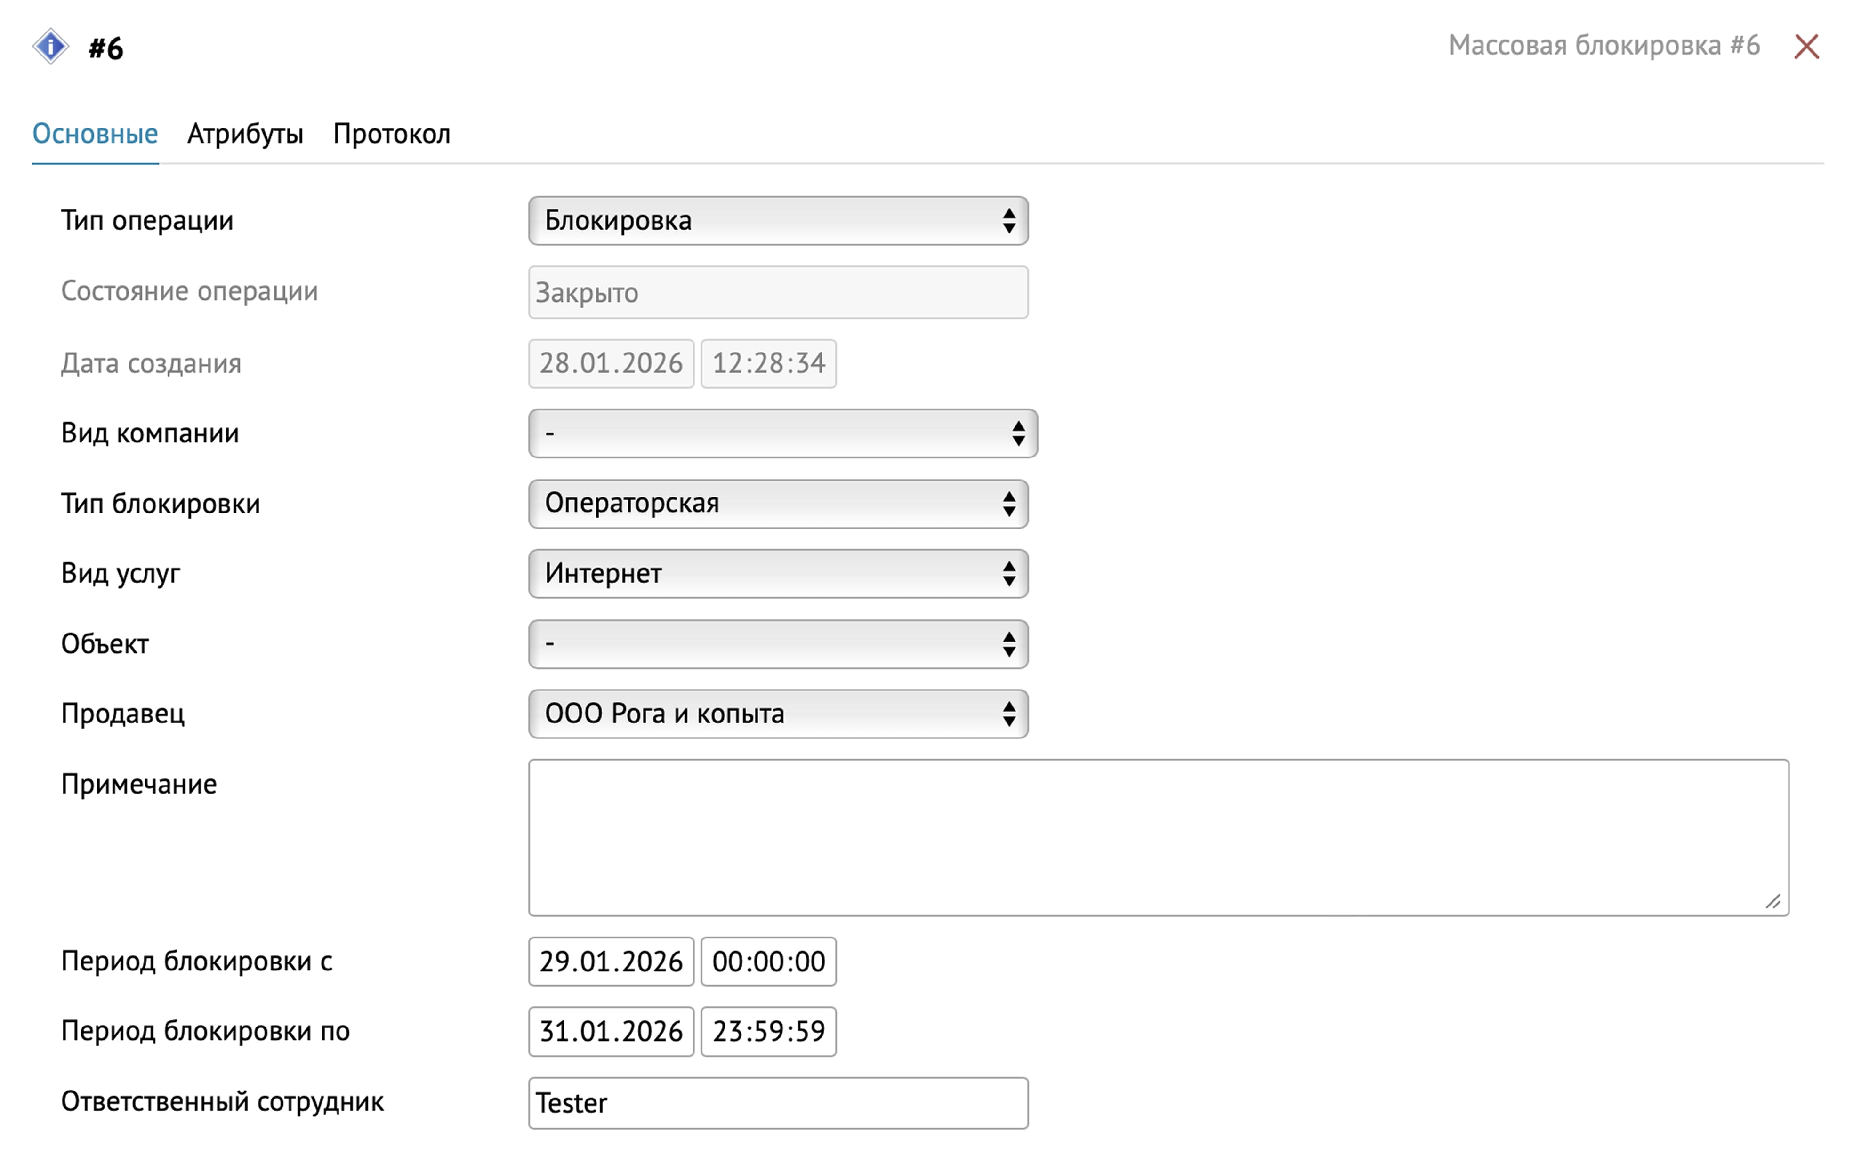Click the blue info diamond icon
This screenshot has height=1171, width=1853.
click(x=51, y=47)
